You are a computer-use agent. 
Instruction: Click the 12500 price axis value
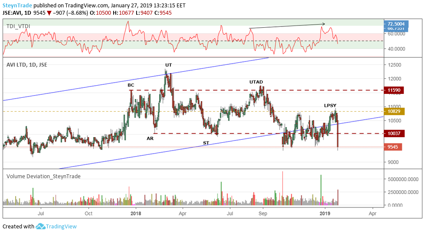tap(394, 65)
